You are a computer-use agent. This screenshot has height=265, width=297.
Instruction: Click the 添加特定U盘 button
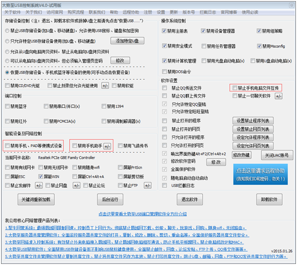127,41
